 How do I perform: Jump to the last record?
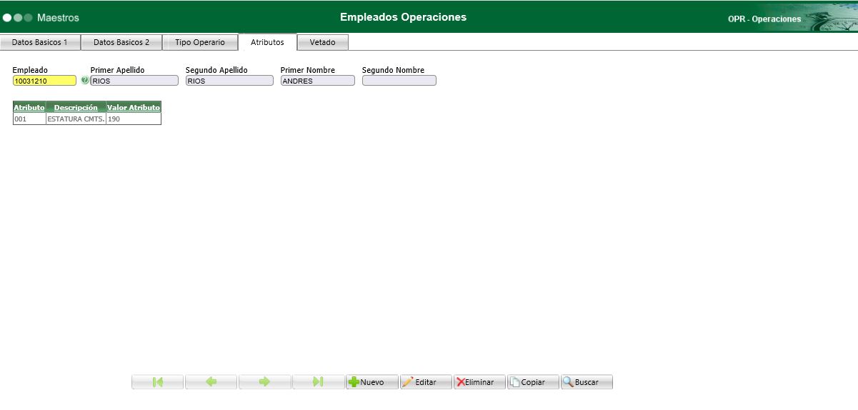319,382
